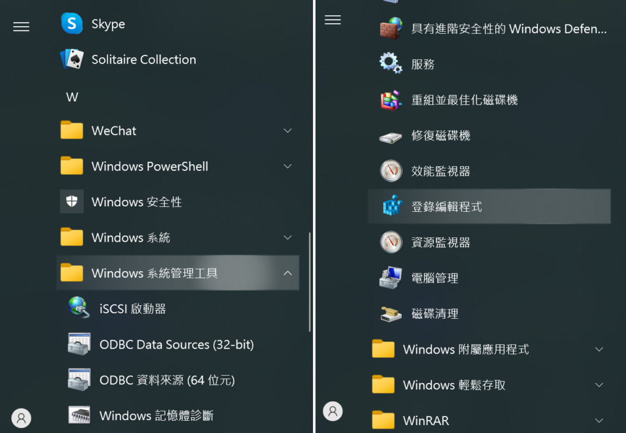Launch 磁碟清理 disk cleanup icon
The image size is (626, 433).
(391, 314)
